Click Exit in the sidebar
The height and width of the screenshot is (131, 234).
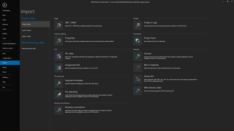pos(10,87)
